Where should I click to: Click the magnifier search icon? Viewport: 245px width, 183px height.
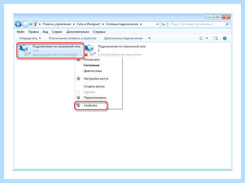[227, 24]
